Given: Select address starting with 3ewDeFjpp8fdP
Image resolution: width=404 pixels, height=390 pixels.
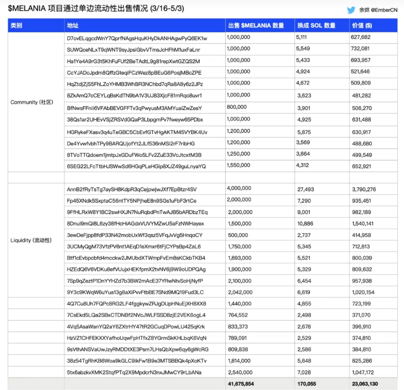Looking at the screenshot, I should coord(135,235).
